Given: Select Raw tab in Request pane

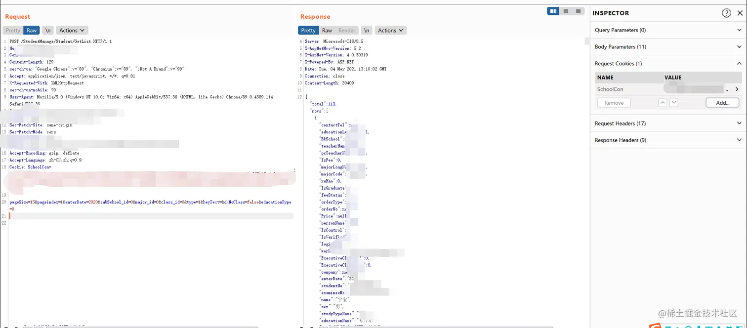Looking at the screenshot, I should pos(32,30).
